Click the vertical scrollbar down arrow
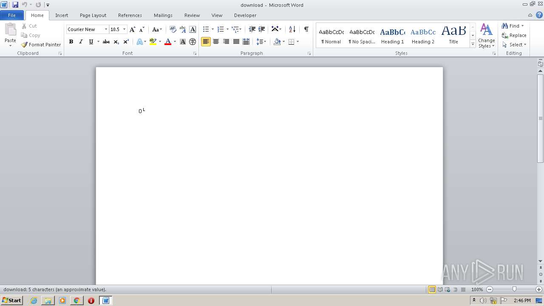This screenshot has width=544, height=306. (541, 261)
